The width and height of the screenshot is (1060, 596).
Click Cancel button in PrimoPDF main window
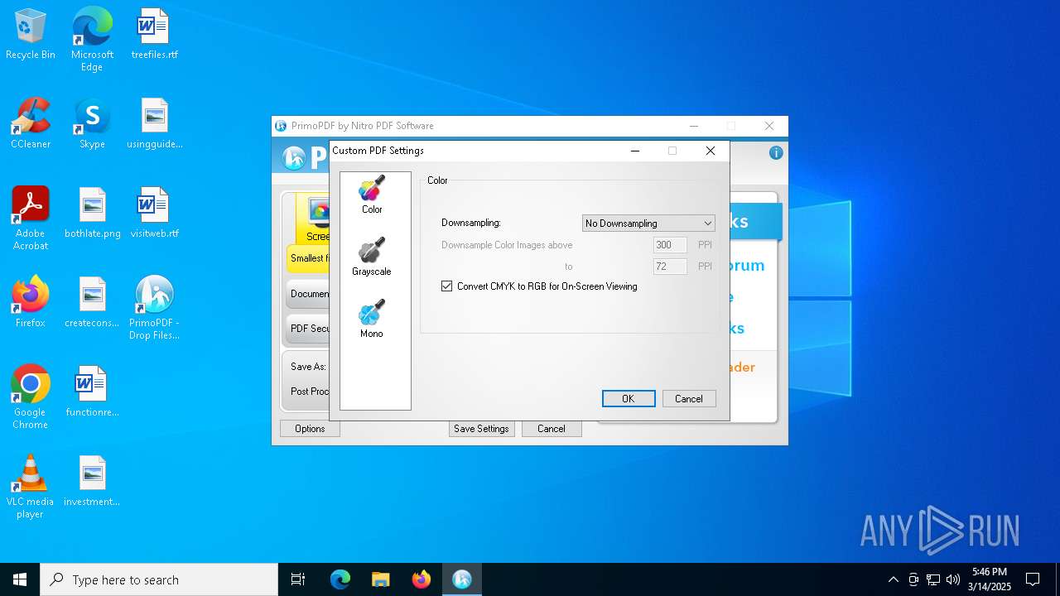click(552, 429)
